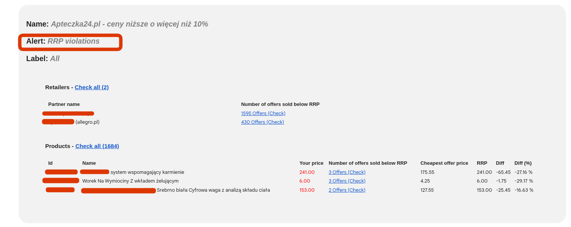This screenshot has width=571, height=227.
Task: Check 3 offers for system wspomagający karmienie
Action: 347,172
